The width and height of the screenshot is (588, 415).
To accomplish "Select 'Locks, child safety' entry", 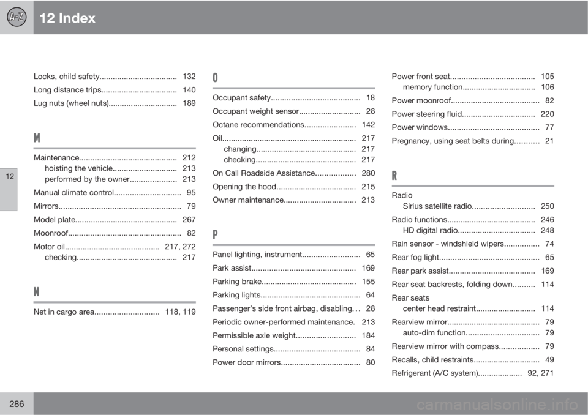I will click(115, 77).
